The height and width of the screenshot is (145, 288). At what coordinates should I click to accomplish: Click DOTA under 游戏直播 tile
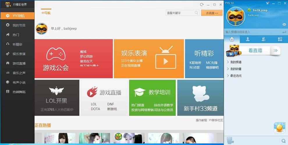tap(95, 109)
